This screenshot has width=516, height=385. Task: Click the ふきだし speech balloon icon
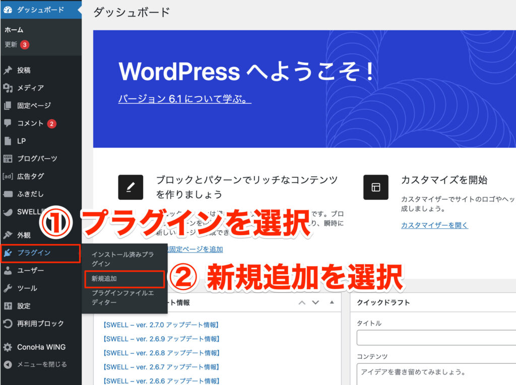[x=8, y=194]
